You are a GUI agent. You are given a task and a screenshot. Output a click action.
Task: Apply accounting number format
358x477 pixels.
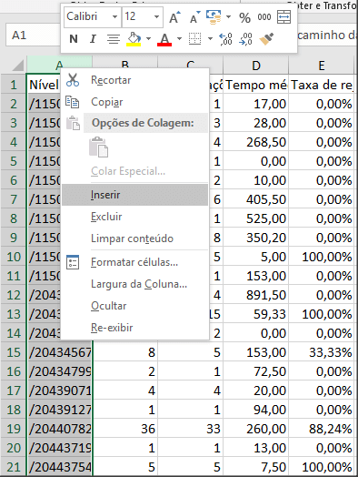(x=214, y=17)
